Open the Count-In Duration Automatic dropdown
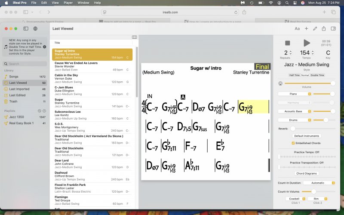The width and height of the screenshot is (344, 215). coord(318,183)
